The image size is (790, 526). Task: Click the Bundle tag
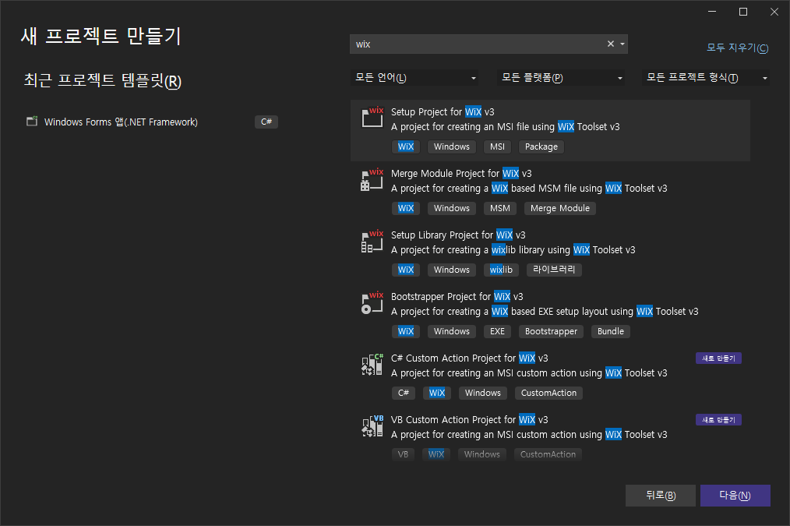(610, 331)
